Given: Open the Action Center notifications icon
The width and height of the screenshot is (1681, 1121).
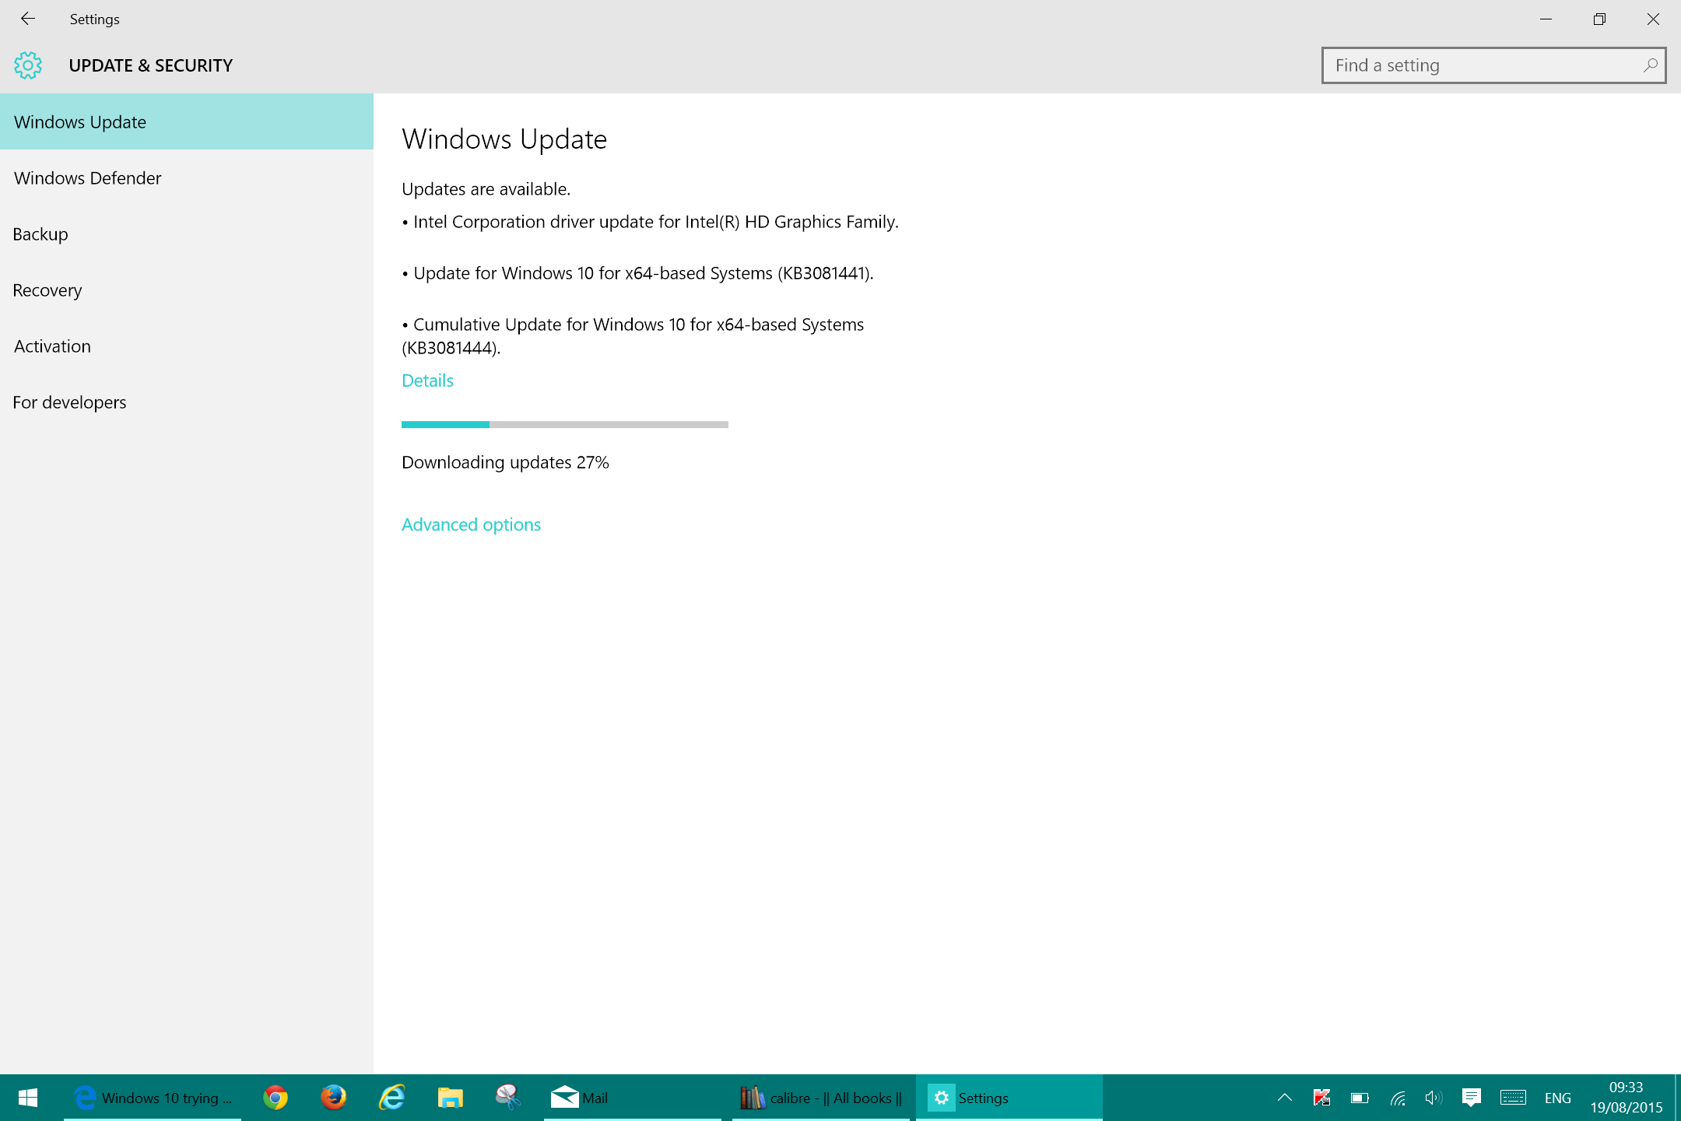Looking at the screenshot, I should click(x=1471, y=1098).
